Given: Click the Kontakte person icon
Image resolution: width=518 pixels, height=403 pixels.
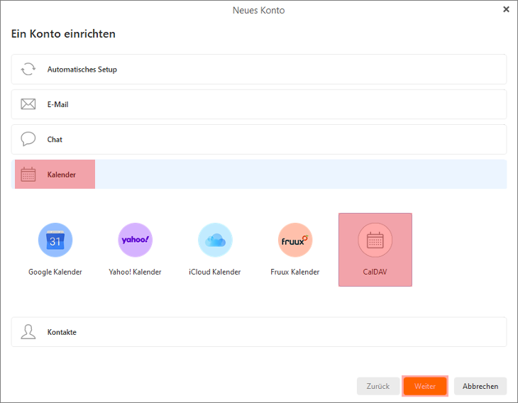Looking at the screenshot, I should (x=28, y=332).
